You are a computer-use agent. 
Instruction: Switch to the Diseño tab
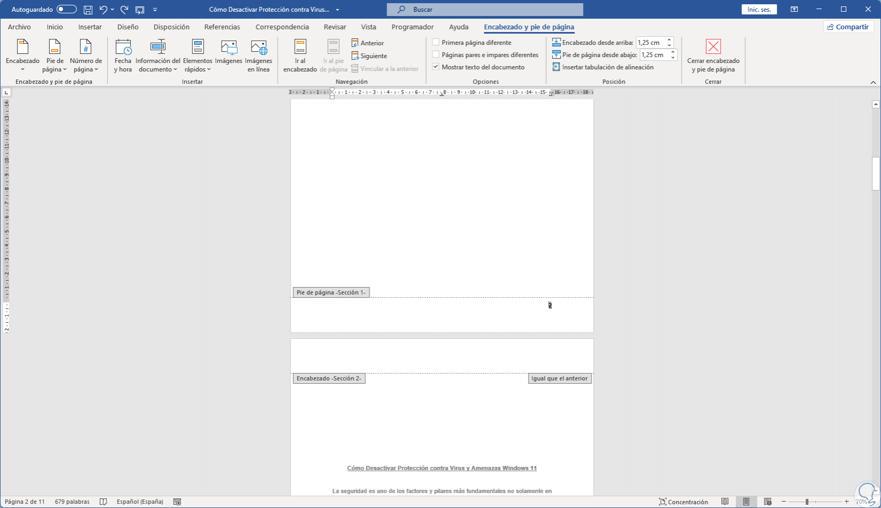pos(128,27)
